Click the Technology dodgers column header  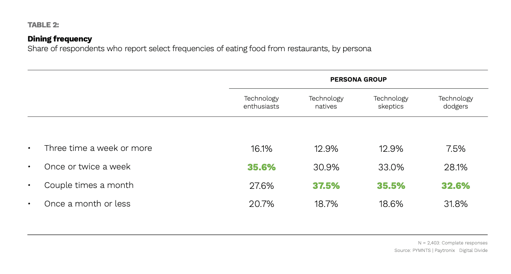[455, 102]
